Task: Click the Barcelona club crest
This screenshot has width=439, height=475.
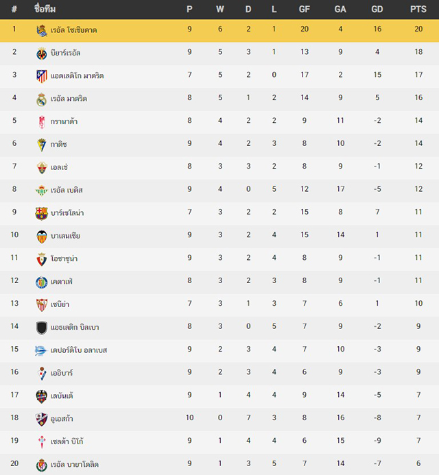Action: tap(42, 214)
